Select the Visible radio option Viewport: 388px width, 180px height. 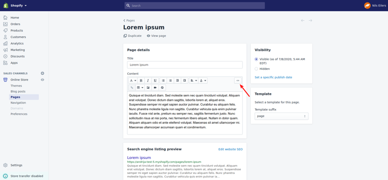tap(256, 59)
